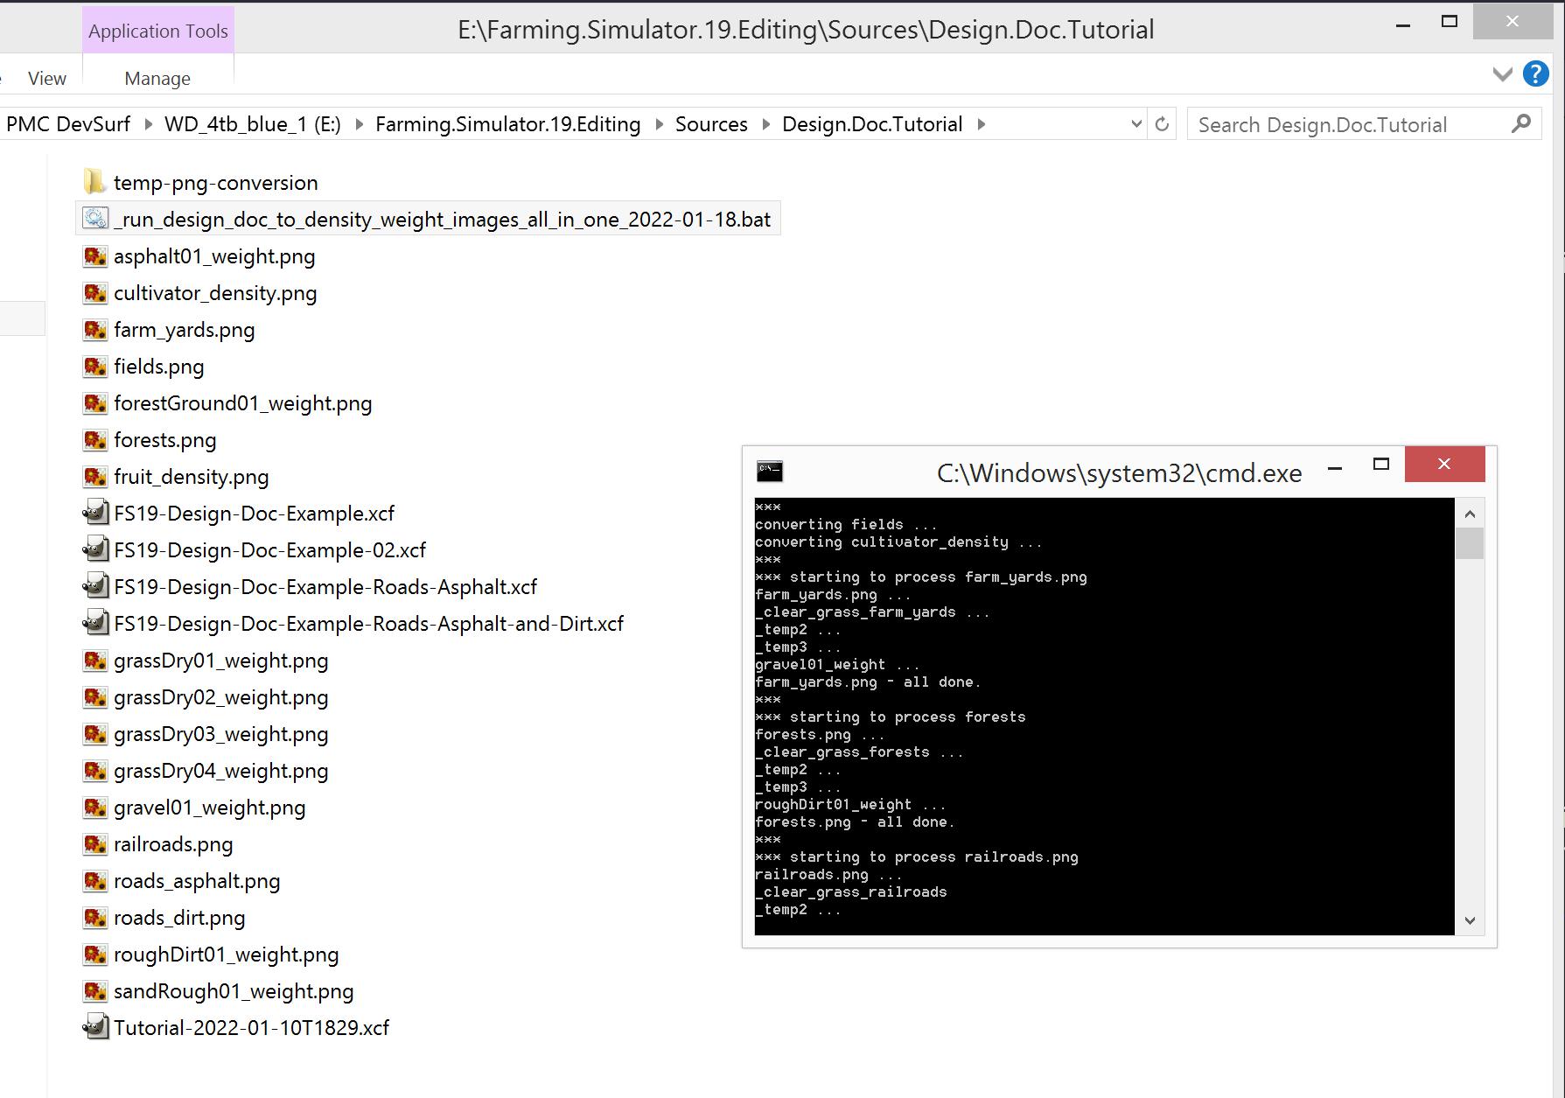
Task: Select file name fruit_density.png
Action: [191, 477]
